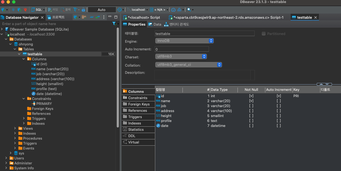Toggle Not Null for the name column
The width and height of the screenshot is (341, 171).
(251, 101)
